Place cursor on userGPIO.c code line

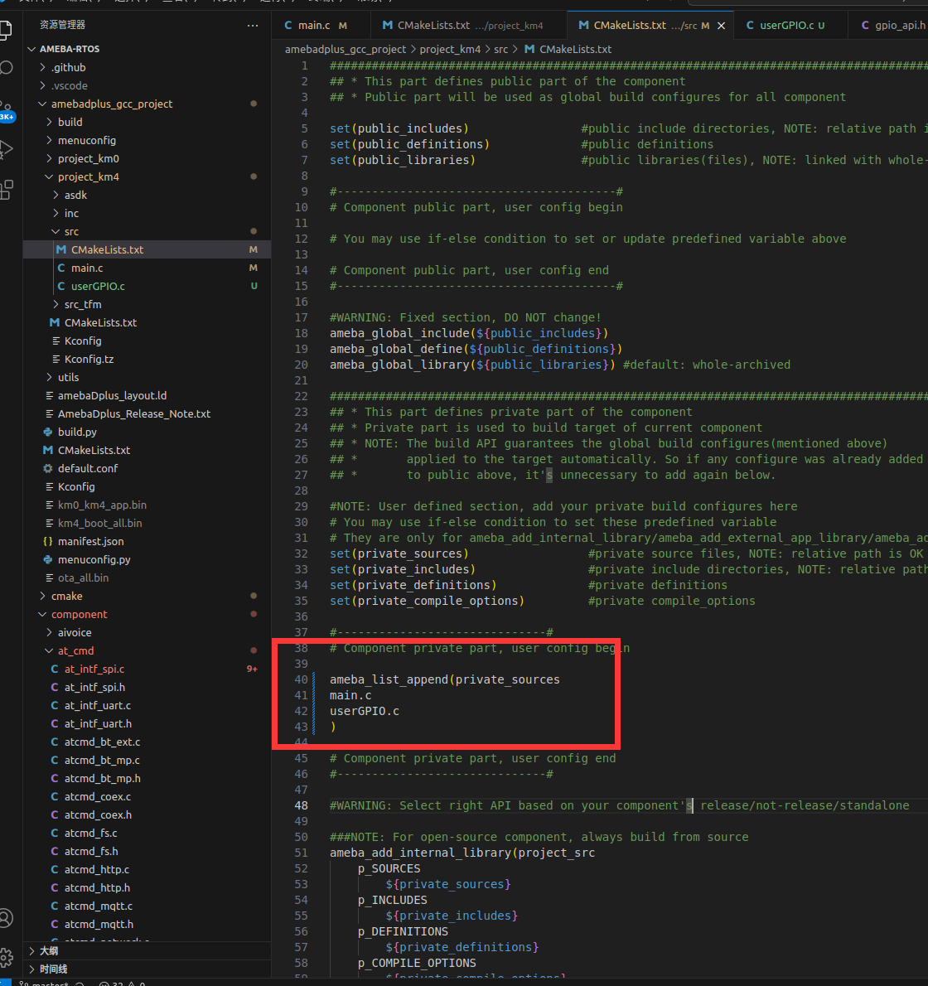pyautogui.click(x=365, y=711)
